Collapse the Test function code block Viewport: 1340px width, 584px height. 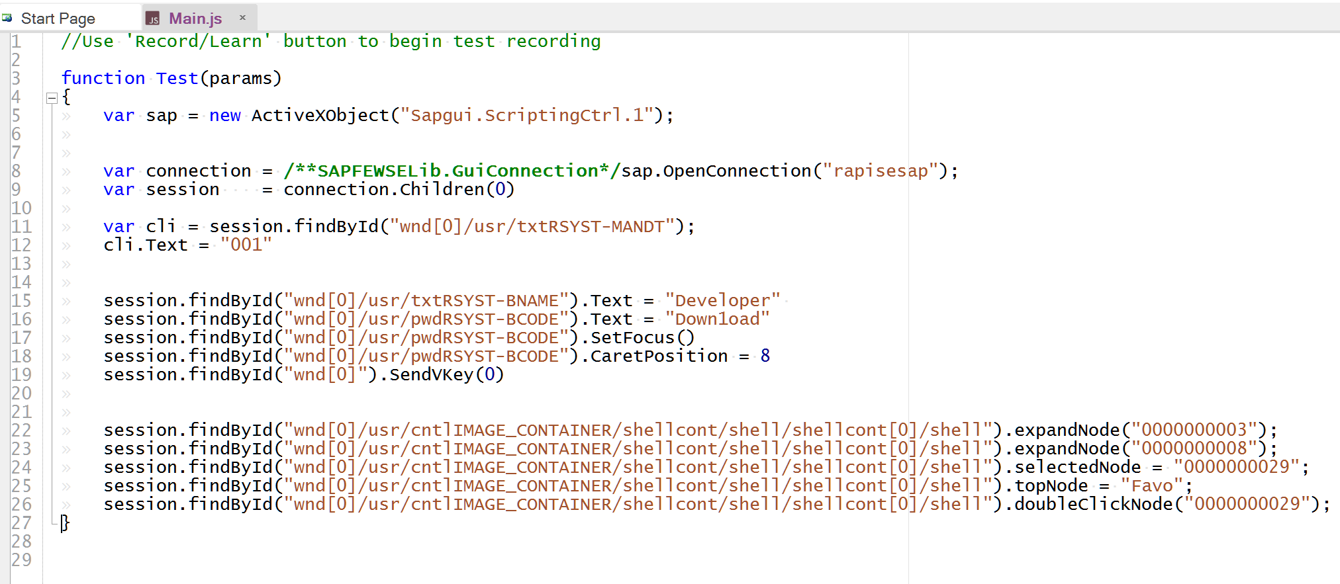[52, 99]
